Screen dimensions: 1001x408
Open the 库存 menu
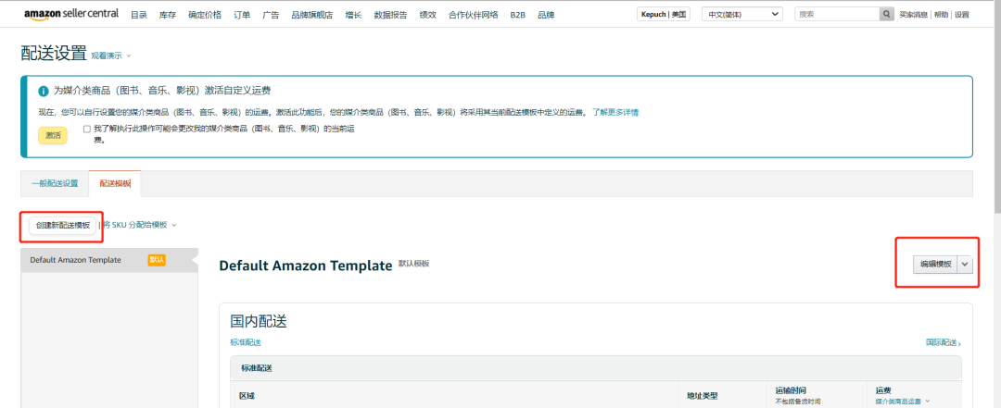point(167,15)
